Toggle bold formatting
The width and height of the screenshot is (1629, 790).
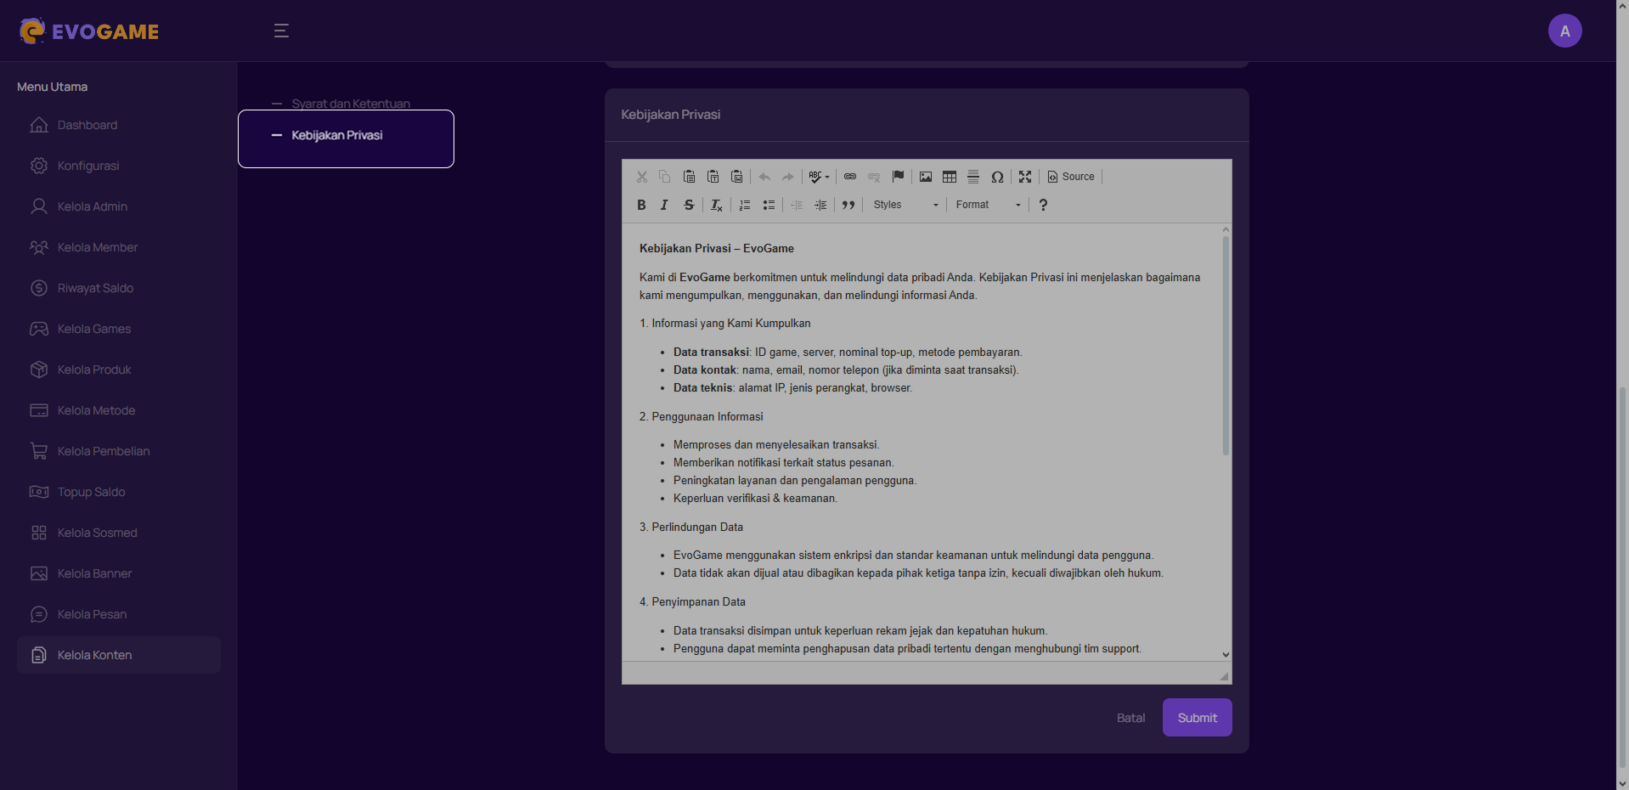(642, 205)
